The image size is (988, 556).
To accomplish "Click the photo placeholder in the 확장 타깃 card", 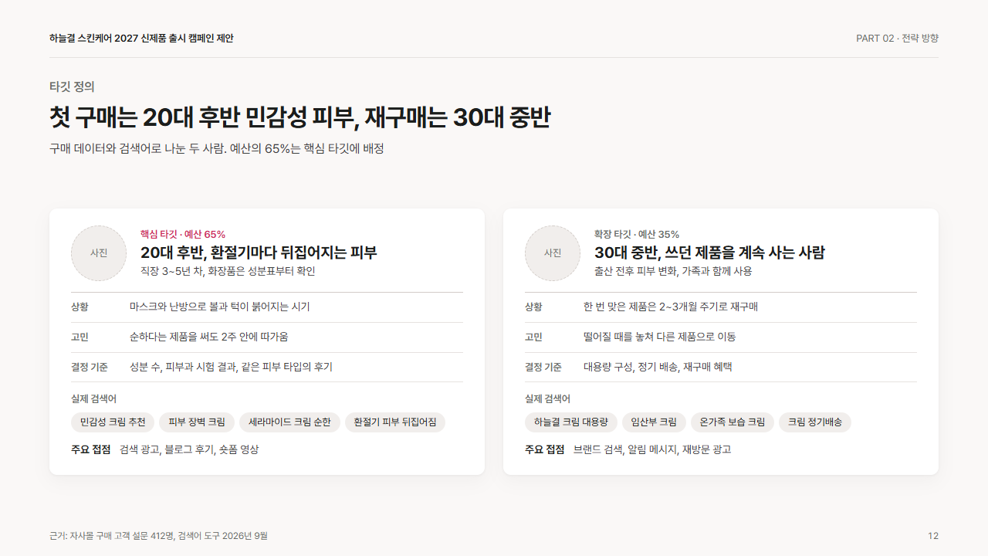I will pyautogui.click(x=553, y=253).
